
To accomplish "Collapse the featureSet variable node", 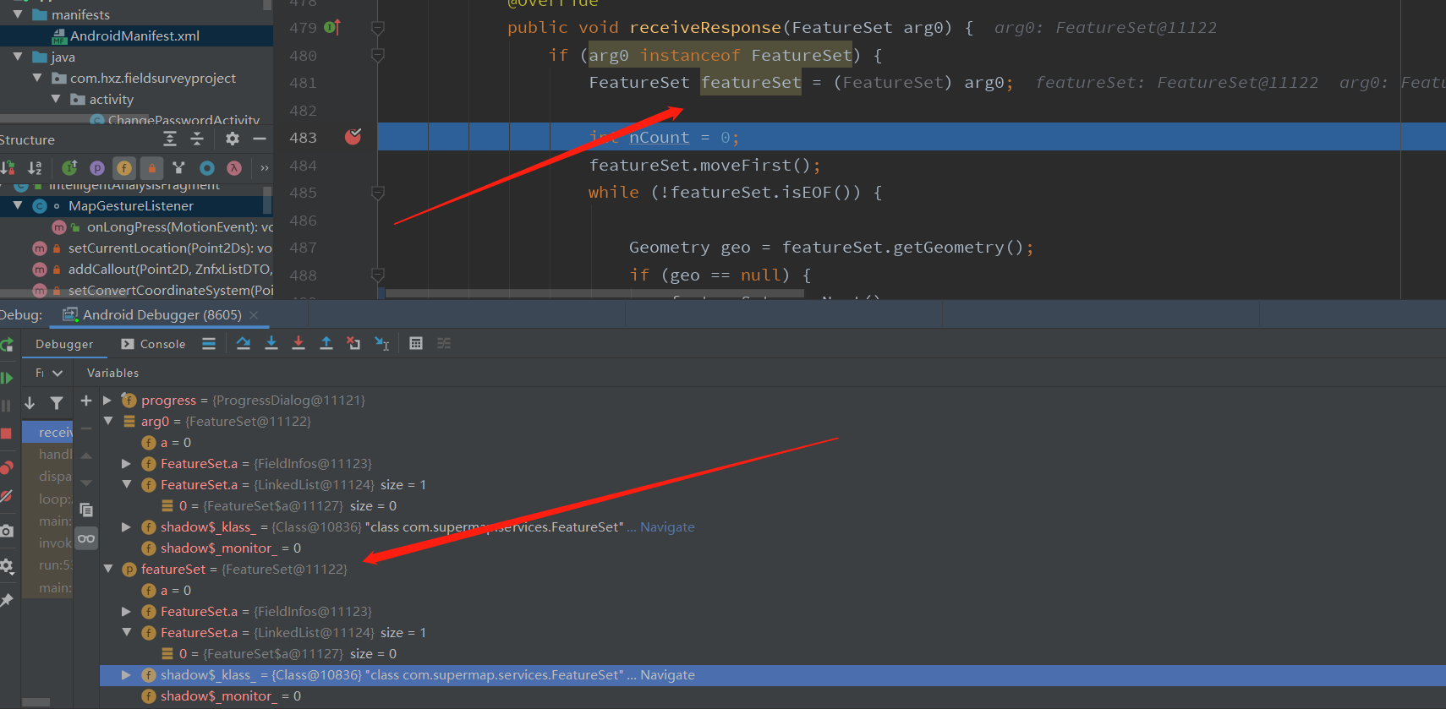I will click(x=107, y=569).
